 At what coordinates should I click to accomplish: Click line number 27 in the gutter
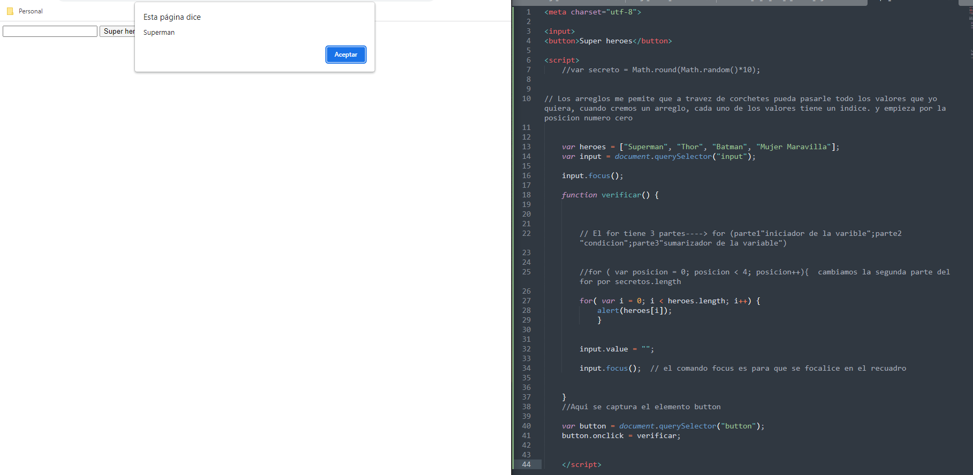click(527, 301)
